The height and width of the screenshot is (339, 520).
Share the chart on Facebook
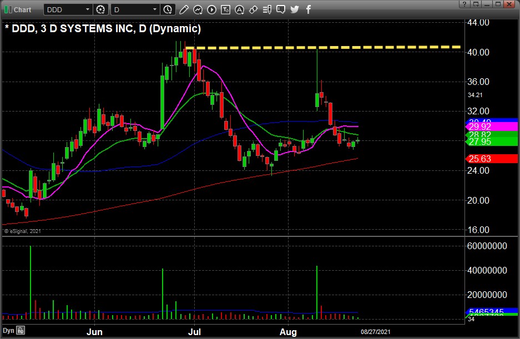[x=309, y=9]
